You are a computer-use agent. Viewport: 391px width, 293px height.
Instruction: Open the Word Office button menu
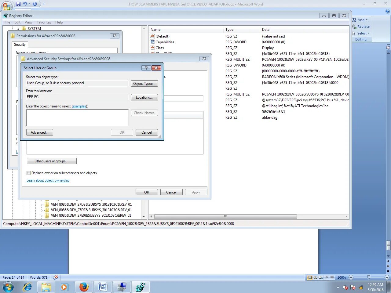click(x=7, y=5)
